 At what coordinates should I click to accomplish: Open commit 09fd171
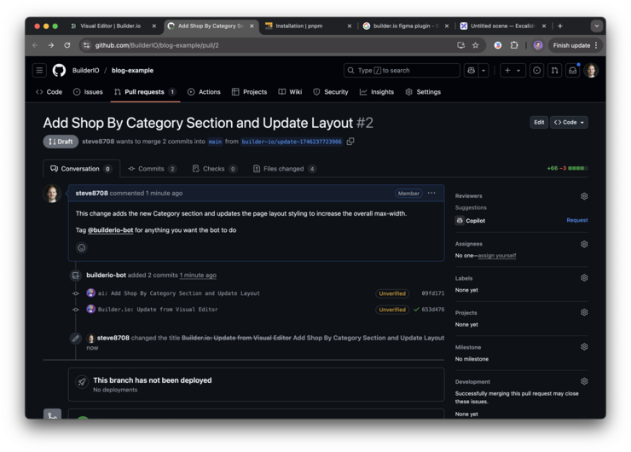[x=433, y=293]
